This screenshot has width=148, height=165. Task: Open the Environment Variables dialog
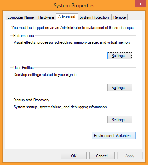click(114, 136)
